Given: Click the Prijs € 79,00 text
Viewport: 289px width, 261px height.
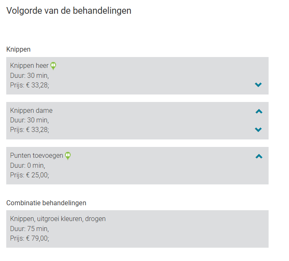Looking at the screenshot, I should point(30,238).
